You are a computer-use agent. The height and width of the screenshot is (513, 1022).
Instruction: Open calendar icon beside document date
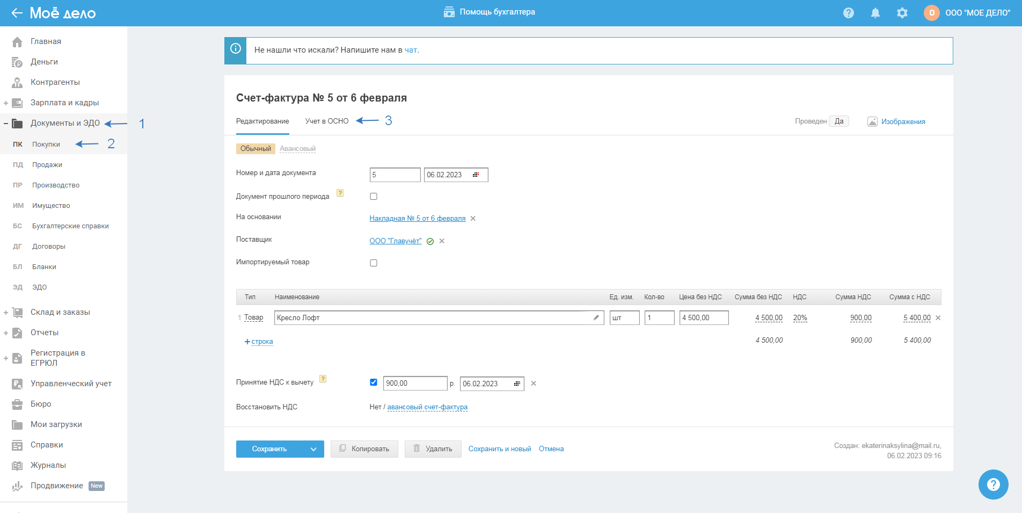[476, 175]
